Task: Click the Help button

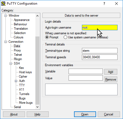Action: click(38, 114)
